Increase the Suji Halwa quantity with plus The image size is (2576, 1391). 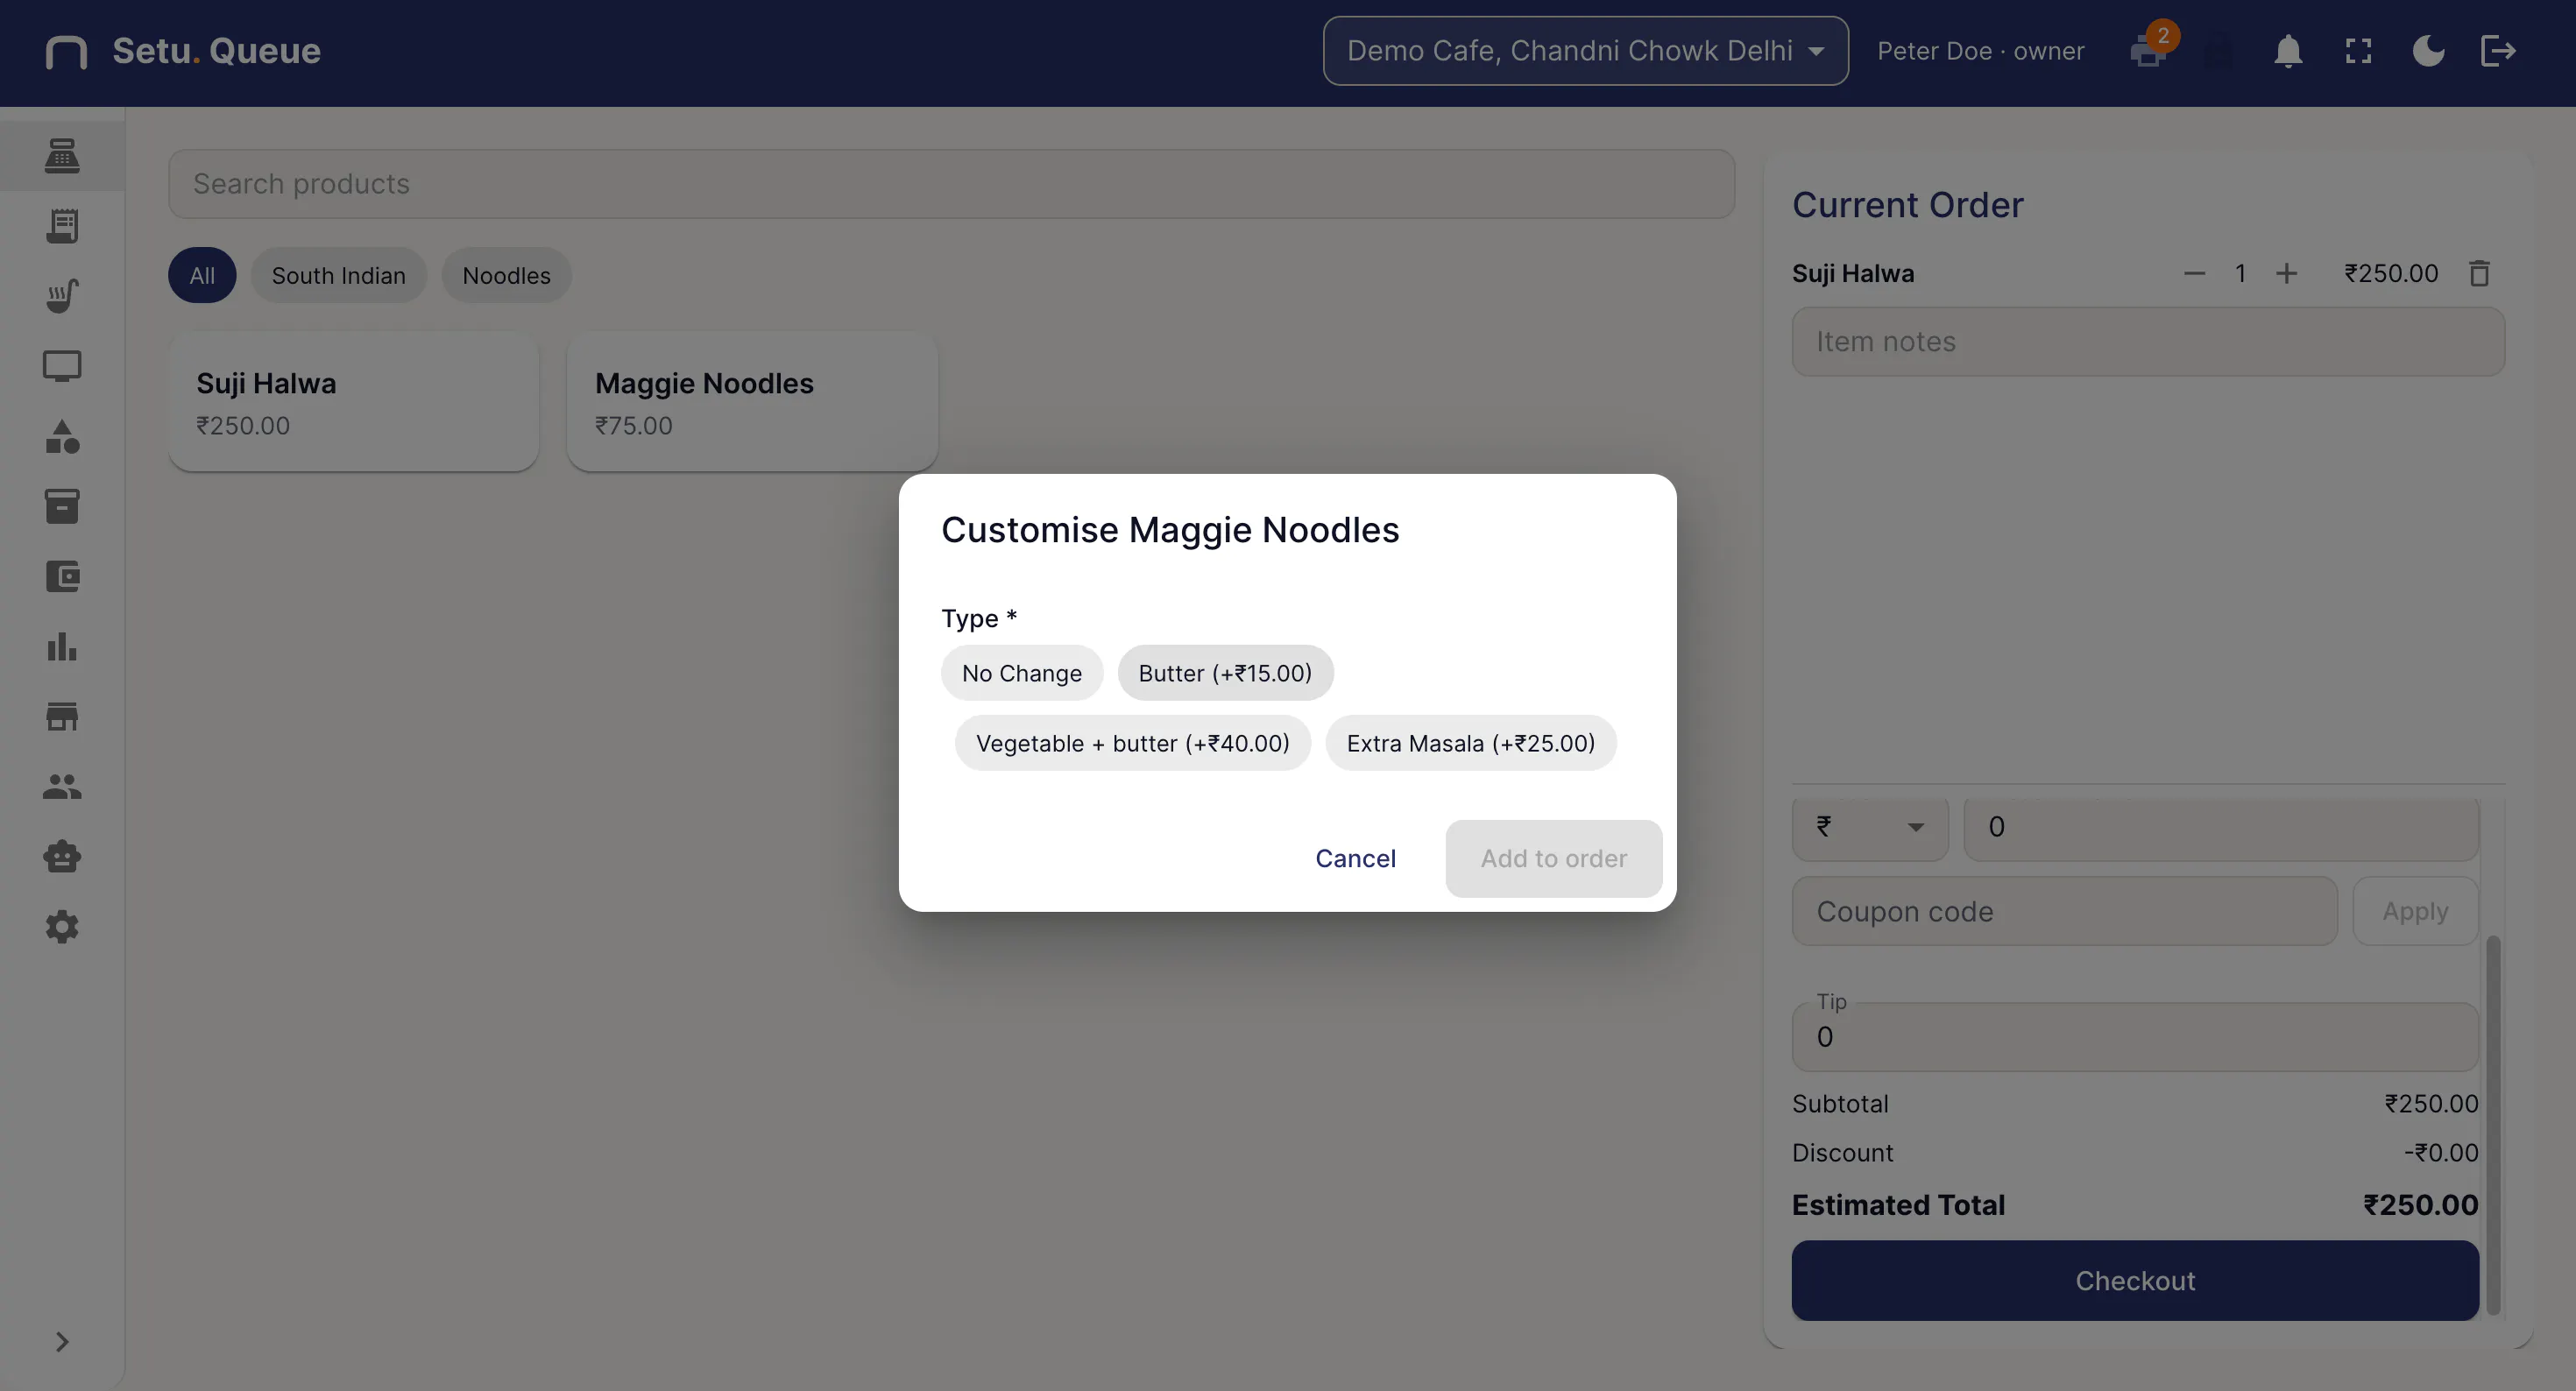(2286, 273)
